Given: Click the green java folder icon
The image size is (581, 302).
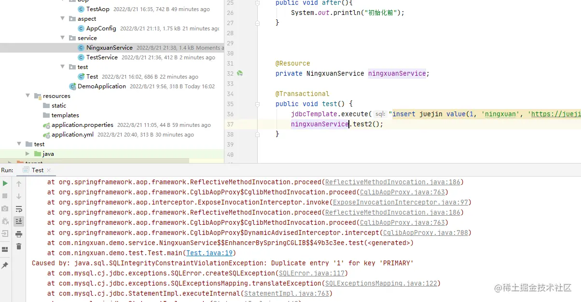Looking at the screenshot, I should coord(38,154).
